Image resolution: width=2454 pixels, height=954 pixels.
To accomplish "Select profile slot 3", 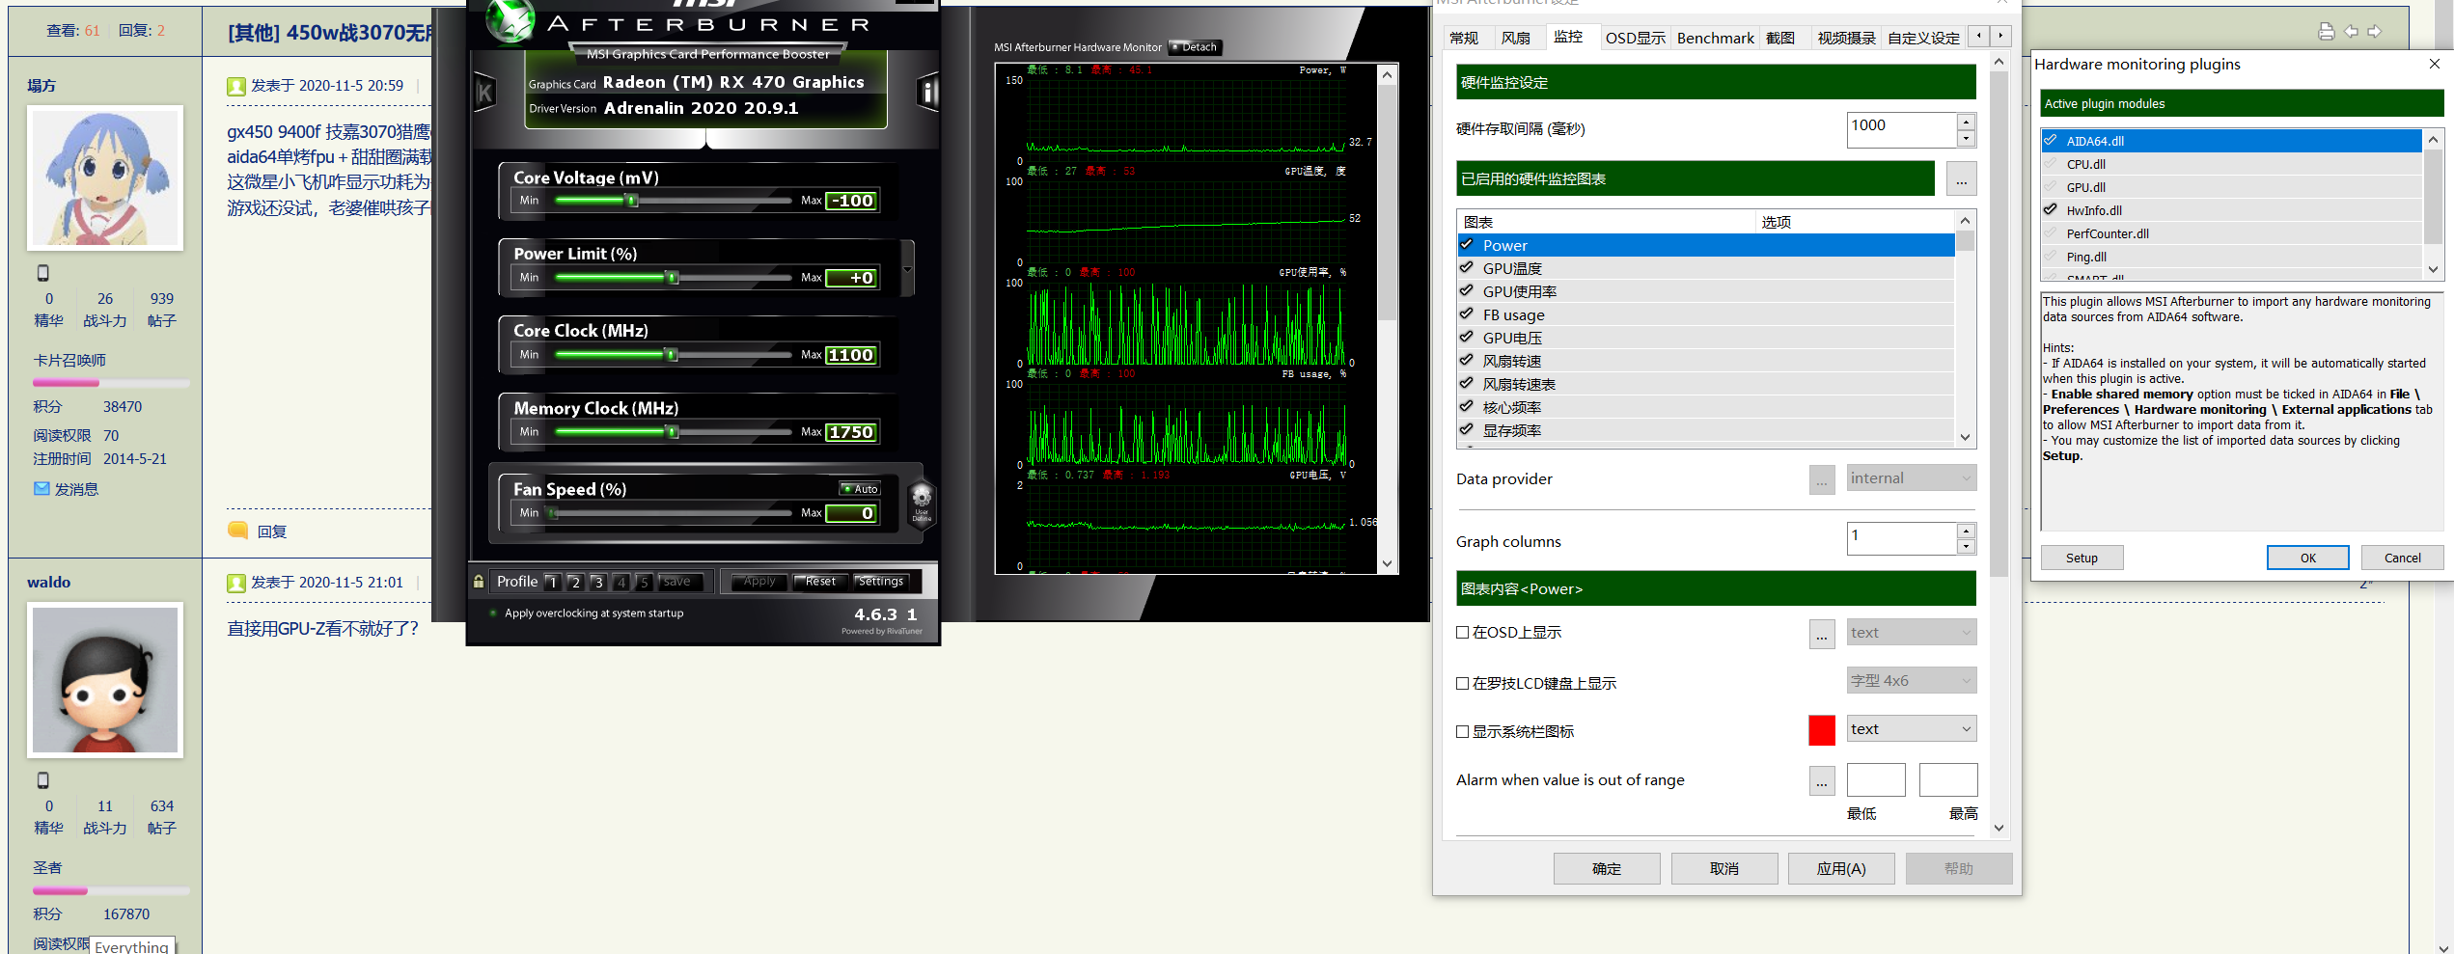I will (x=598, y=582).
